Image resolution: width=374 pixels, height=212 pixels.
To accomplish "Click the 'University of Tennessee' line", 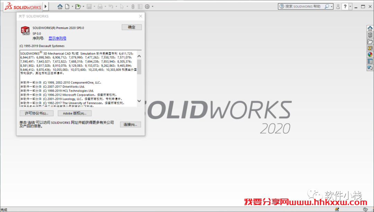I will [x=72, y=103].
